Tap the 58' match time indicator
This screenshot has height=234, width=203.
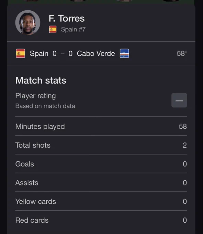point(182,53)
